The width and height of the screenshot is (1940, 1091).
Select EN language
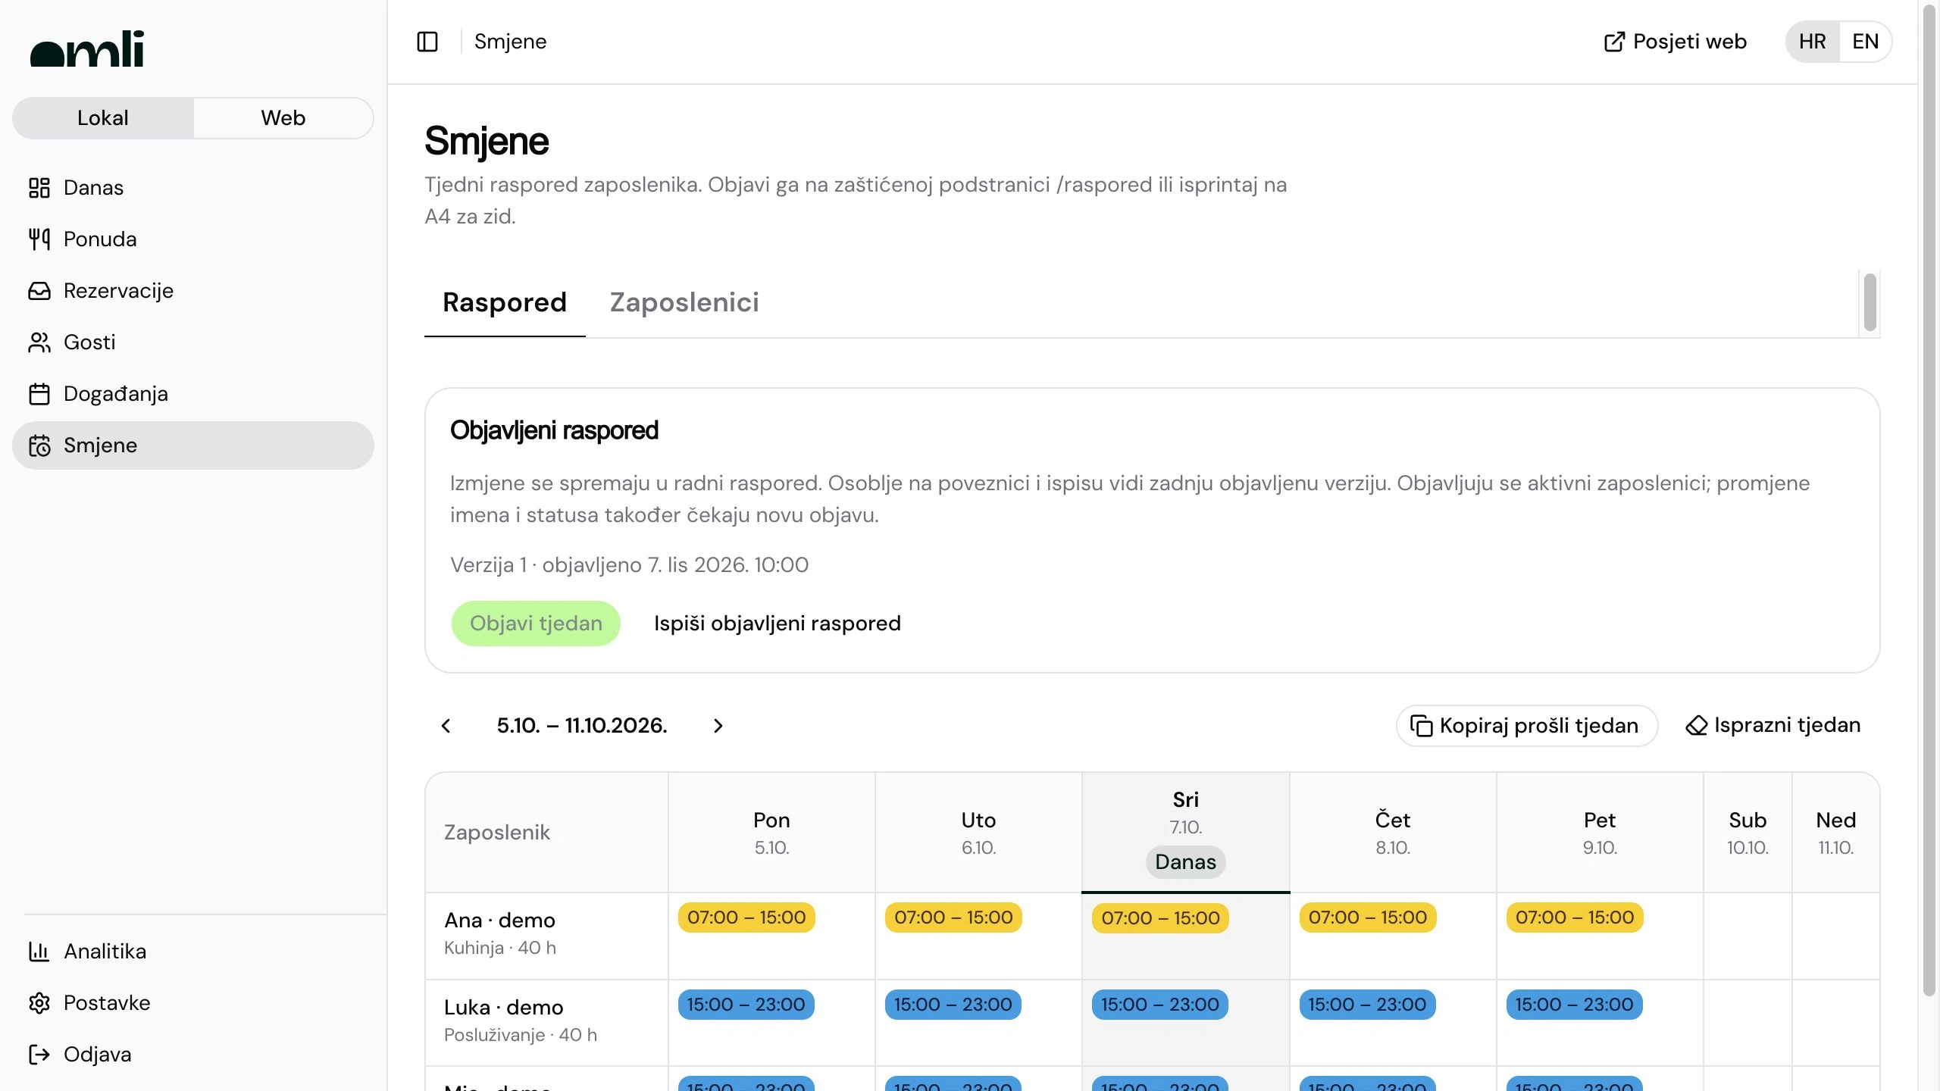pos(1865,42)
